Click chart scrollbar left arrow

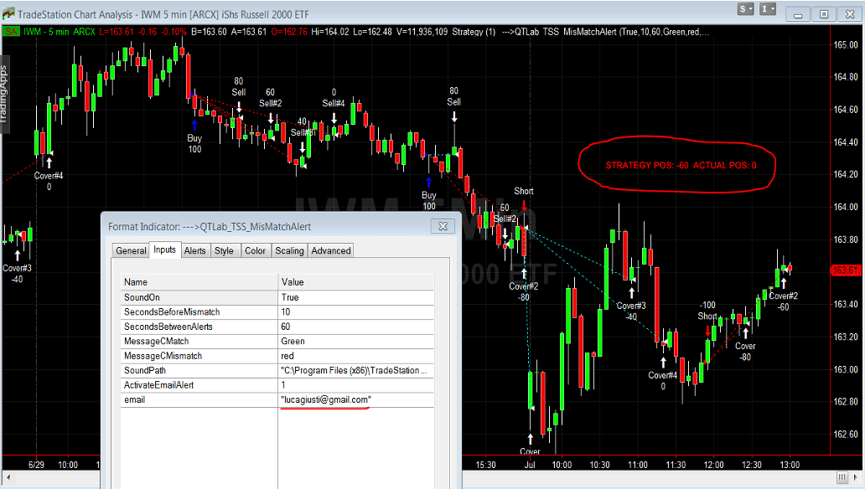(8, 477)
